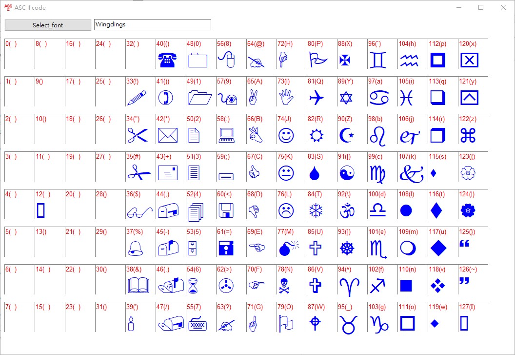Click the large diamond under 117(u)
The image size is (515, 355).
(x=438, y=248)
